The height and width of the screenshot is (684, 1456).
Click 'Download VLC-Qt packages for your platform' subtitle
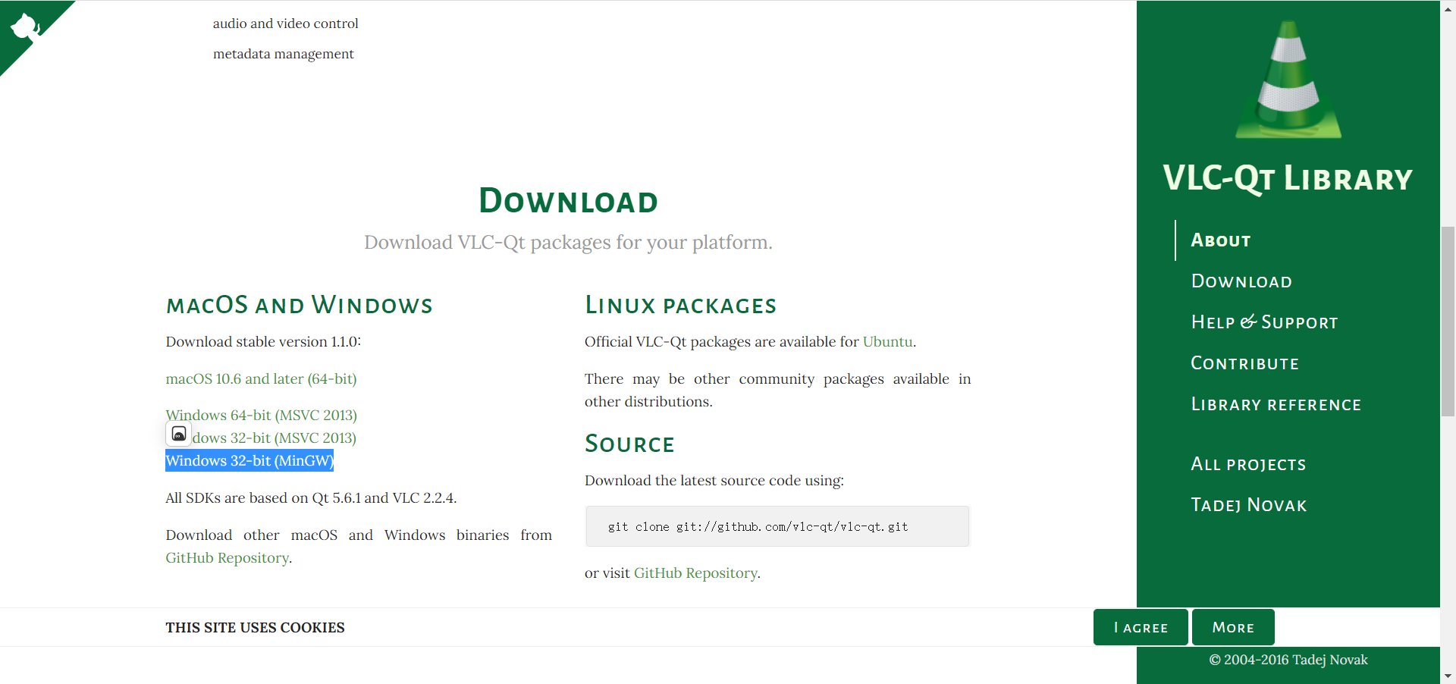click(568, 242)
